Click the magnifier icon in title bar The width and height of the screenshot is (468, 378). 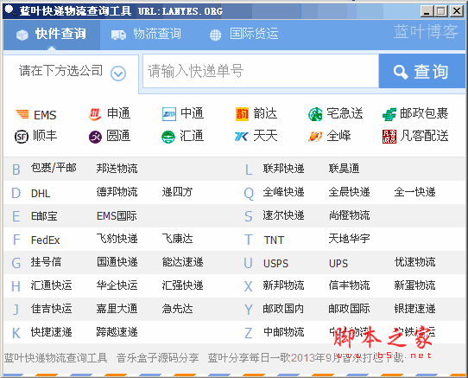(10, 10)
